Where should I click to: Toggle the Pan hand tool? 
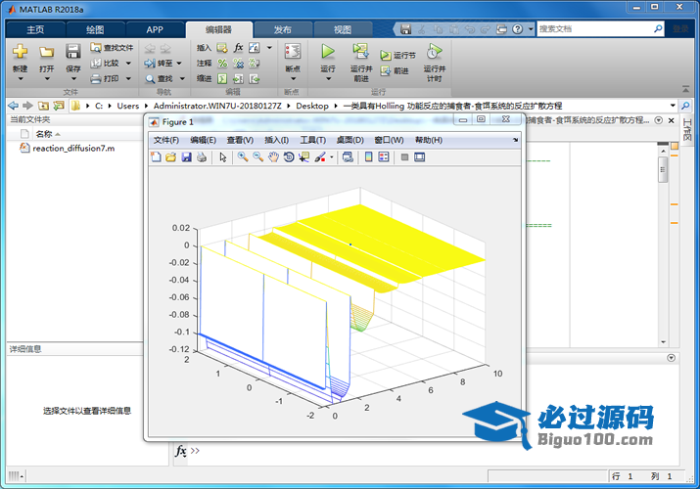(273, 156)
